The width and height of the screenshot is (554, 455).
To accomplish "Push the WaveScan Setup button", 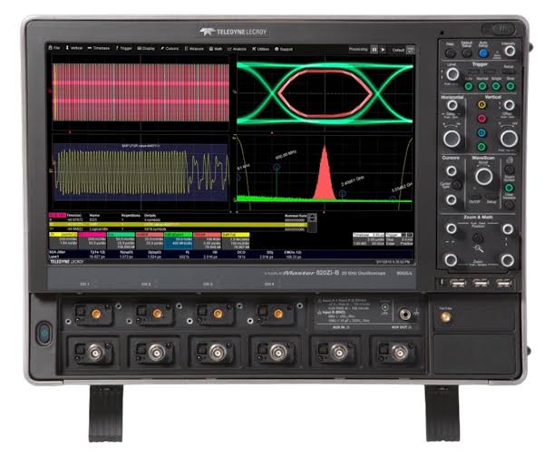I will point(491,197).
